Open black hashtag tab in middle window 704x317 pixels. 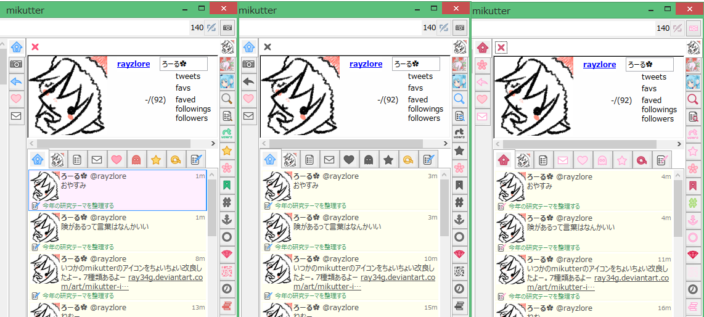(x=459, y=202)
